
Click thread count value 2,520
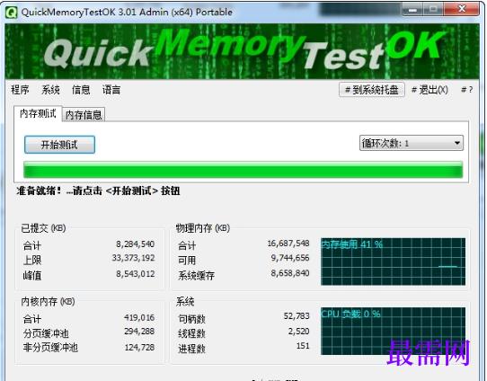(x=299, y=332)
